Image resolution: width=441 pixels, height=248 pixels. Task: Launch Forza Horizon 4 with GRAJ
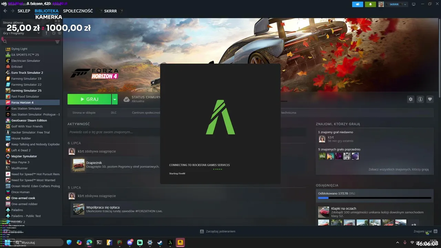click(89, 99)
